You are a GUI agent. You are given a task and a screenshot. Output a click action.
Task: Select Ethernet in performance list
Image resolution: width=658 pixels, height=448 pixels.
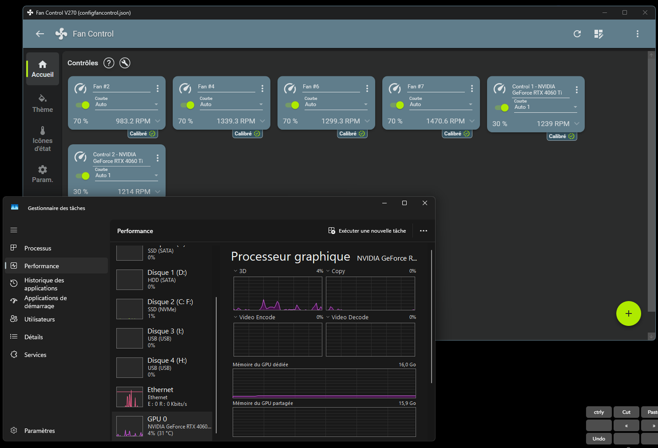pyautogui.click(x=163, y=397)
